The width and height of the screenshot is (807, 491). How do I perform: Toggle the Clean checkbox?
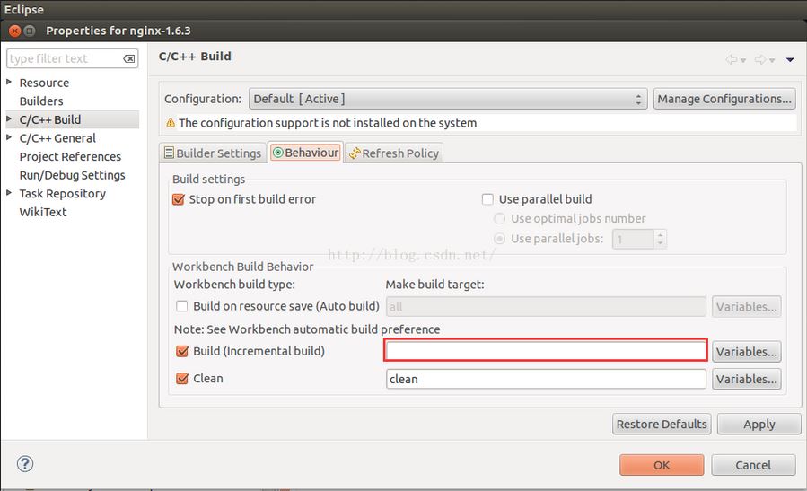(x=182, y=378)
